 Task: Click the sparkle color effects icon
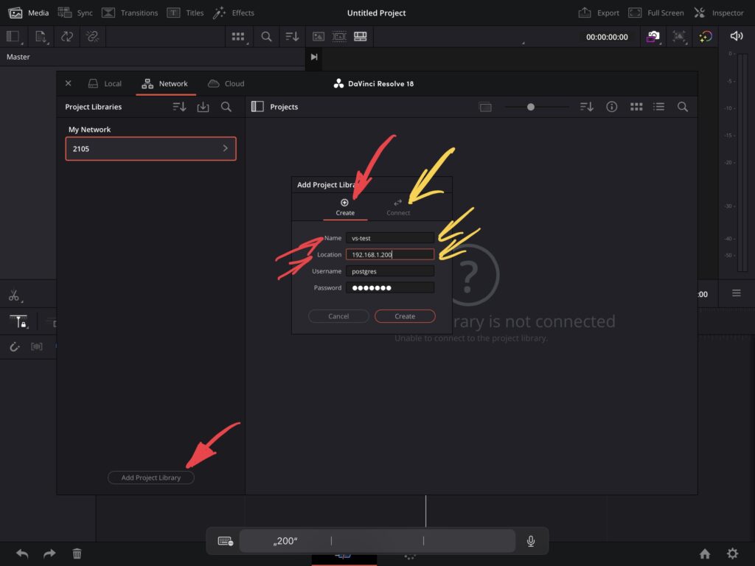pyautogui.click(x=706, y=37)
